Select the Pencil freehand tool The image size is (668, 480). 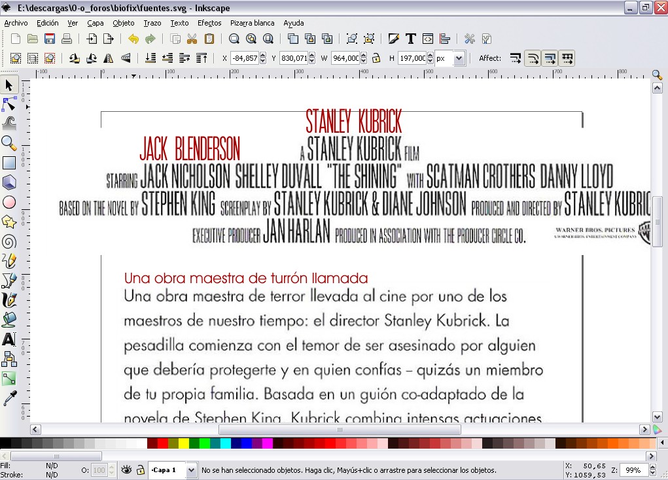(x=9, y=261)
